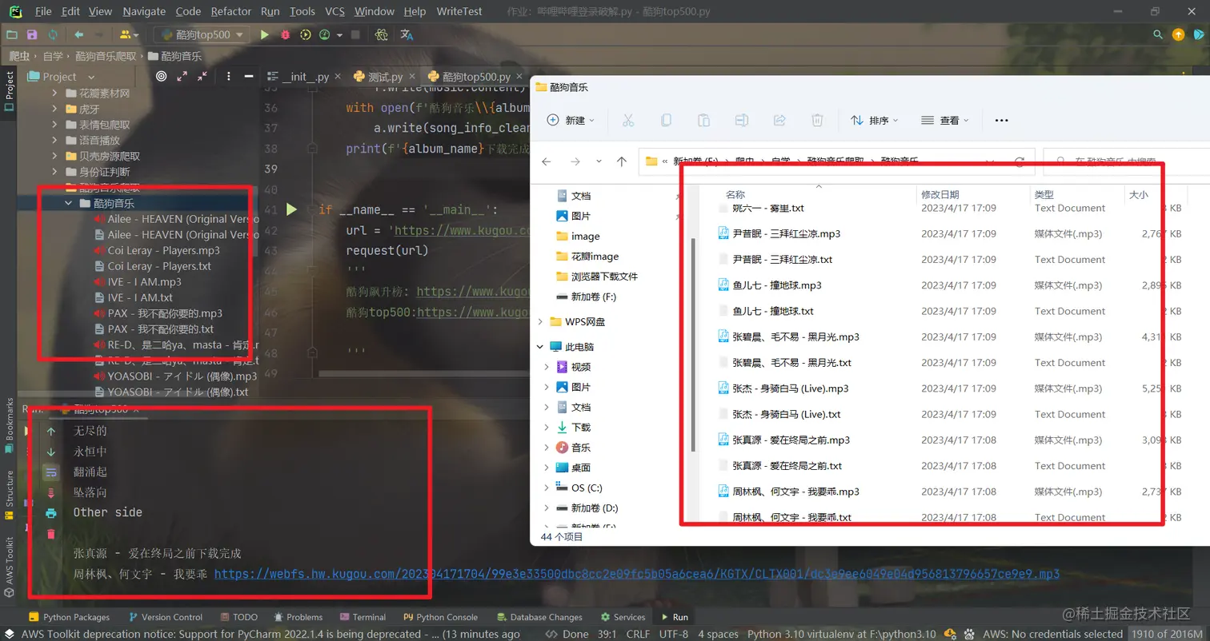1210x641 pixels.
Task: Click the File Explorer search box
Action: pyautogui.click(x=1127, y=161)
